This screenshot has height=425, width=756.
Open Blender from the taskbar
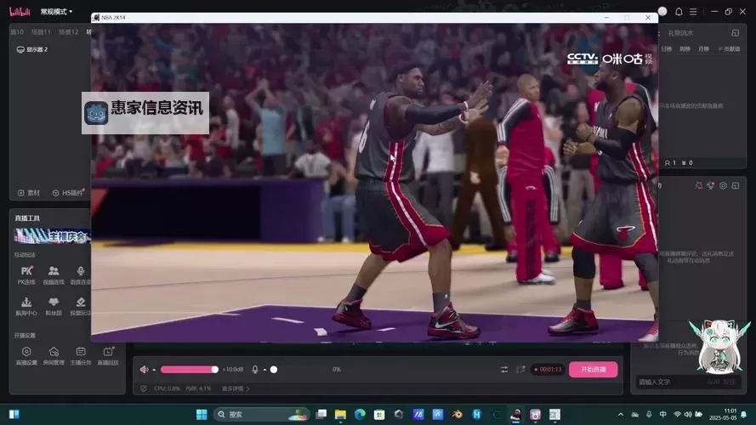coord(457,415)
